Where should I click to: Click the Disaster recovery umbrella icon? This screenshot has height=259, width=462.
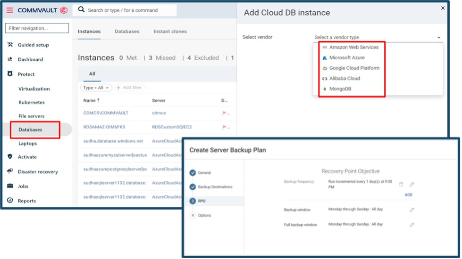10,171
